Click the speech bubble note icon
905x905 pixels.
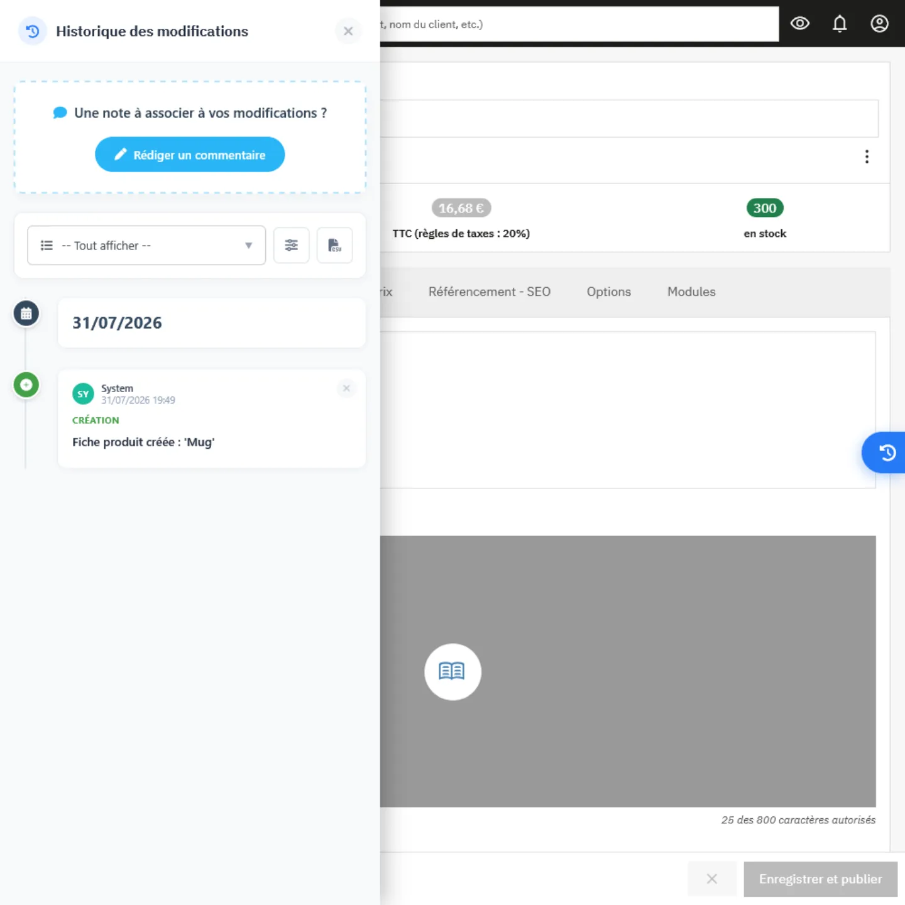[60, 113]
